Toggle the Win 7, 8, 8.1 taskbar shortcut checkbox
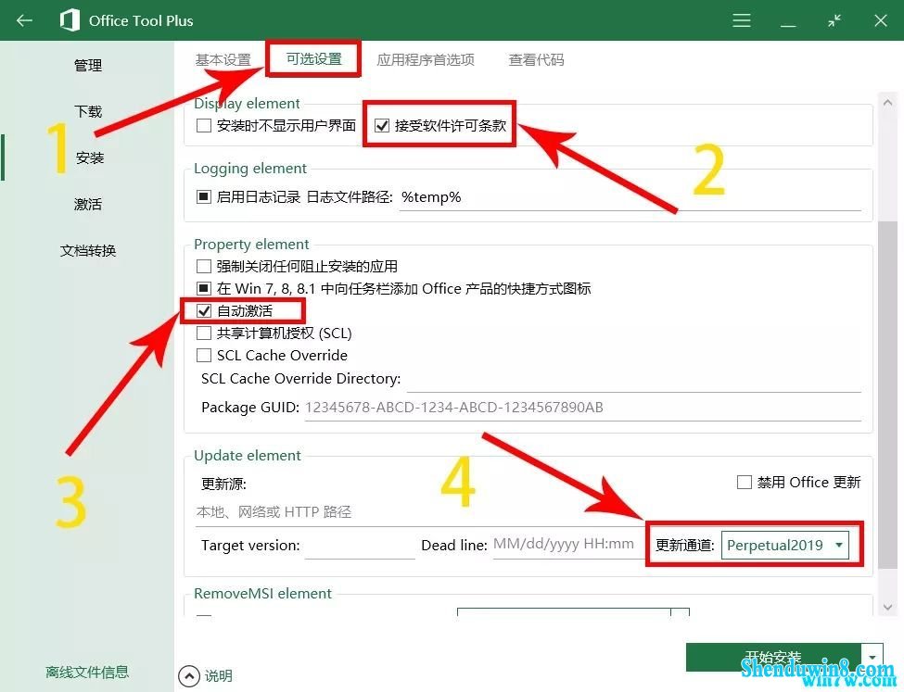 [203, 288]
